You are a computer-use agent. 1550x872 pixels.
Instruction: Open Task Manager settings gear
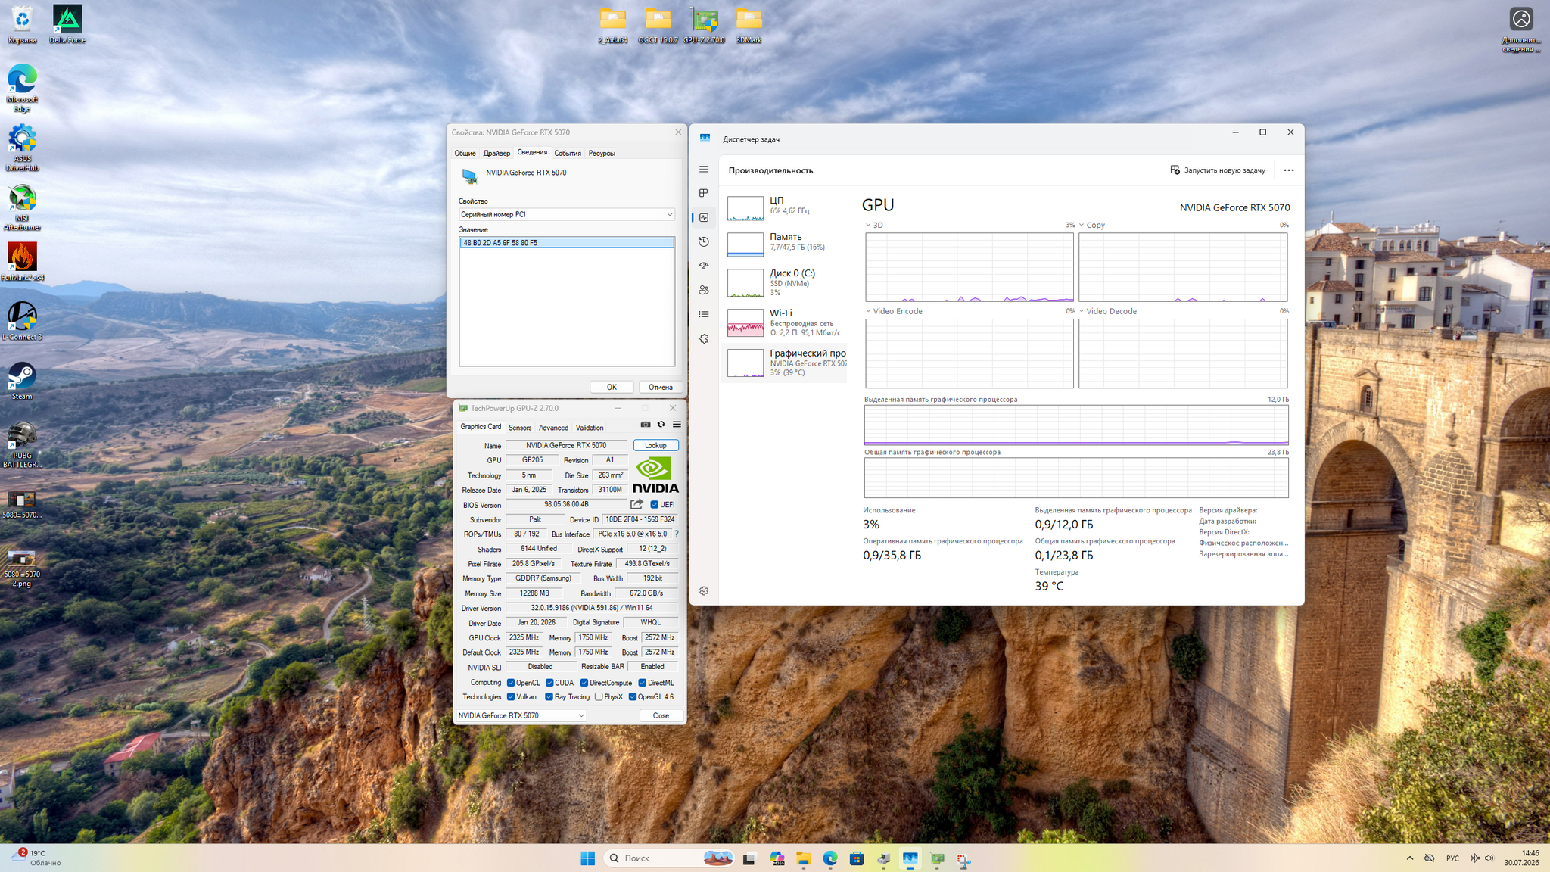coord(704,591)
